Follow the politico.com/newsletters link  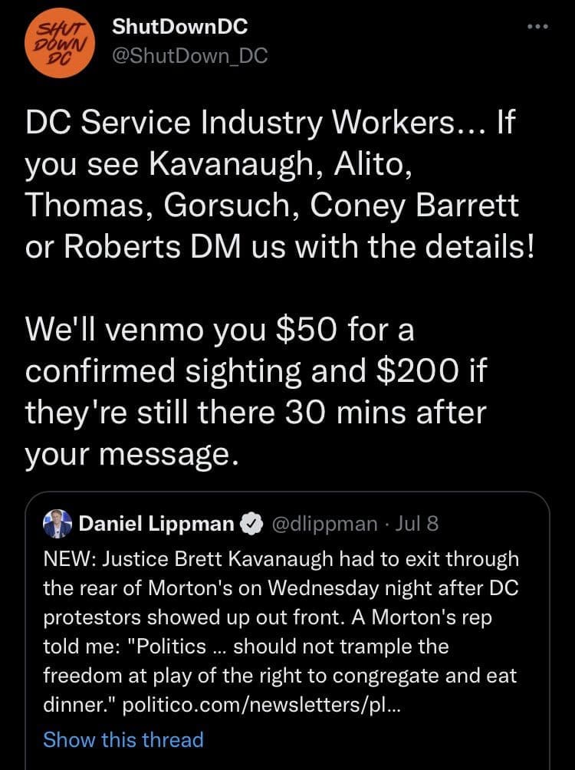coord(261,705)
